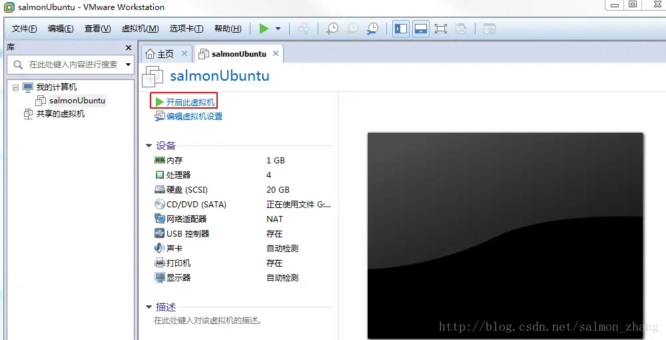Close the 主页 tab
This screenshot has height=340, width=666.
[x=184, y=53]
